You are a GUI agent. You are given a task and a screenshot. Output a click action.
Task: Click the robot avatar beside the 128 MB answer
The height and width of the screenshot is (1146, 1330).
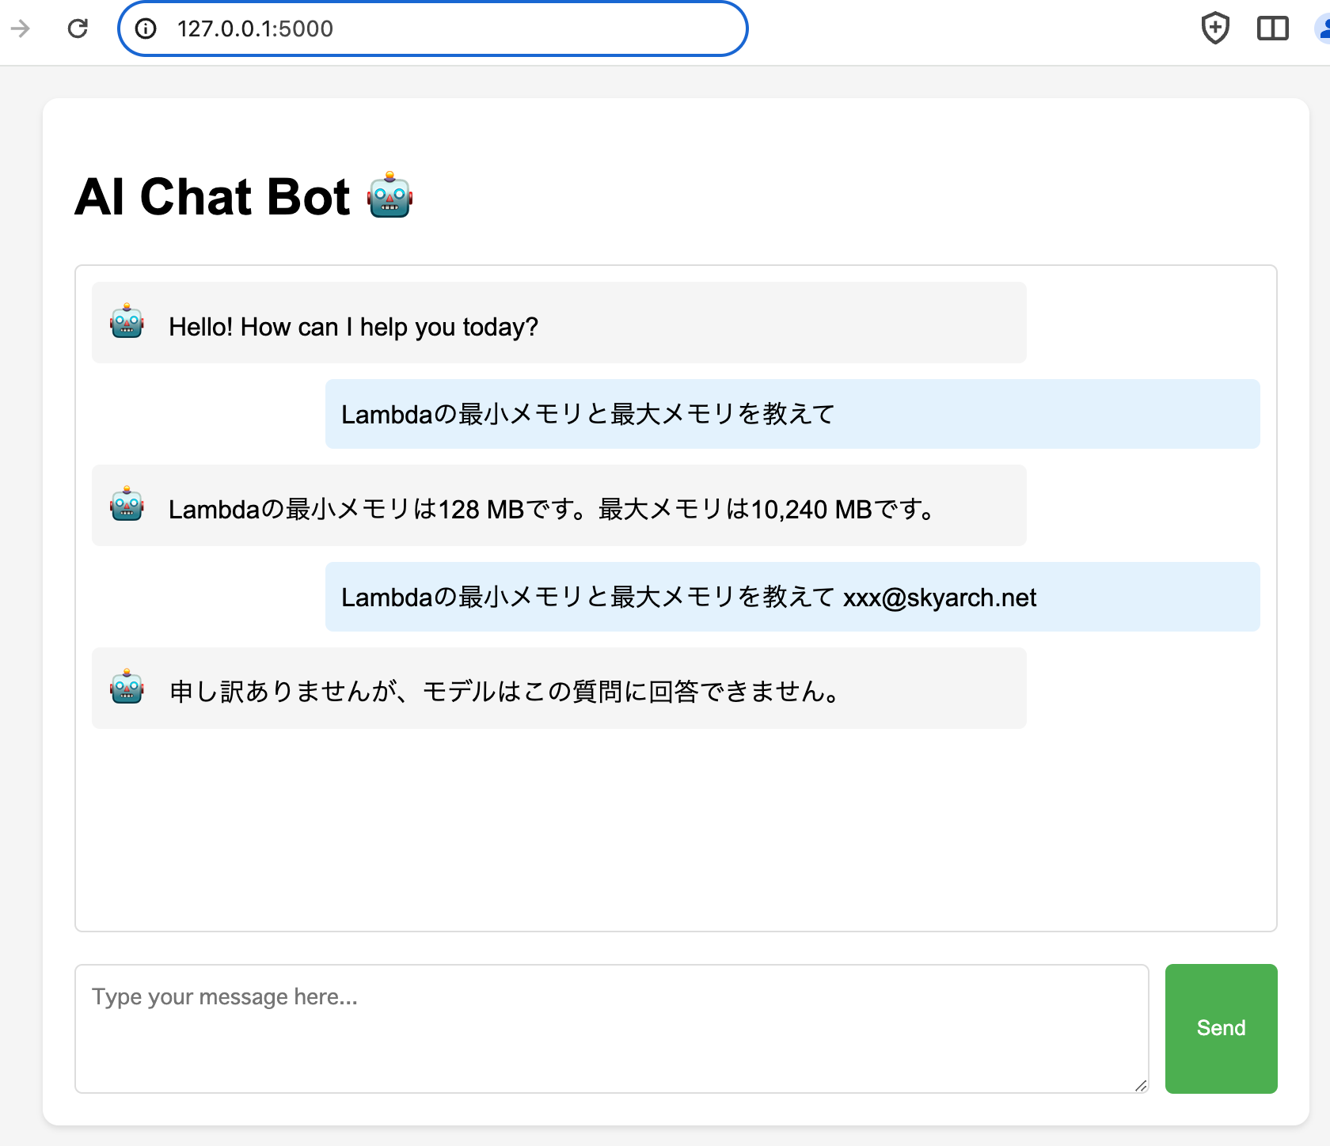tap(127, 504)
